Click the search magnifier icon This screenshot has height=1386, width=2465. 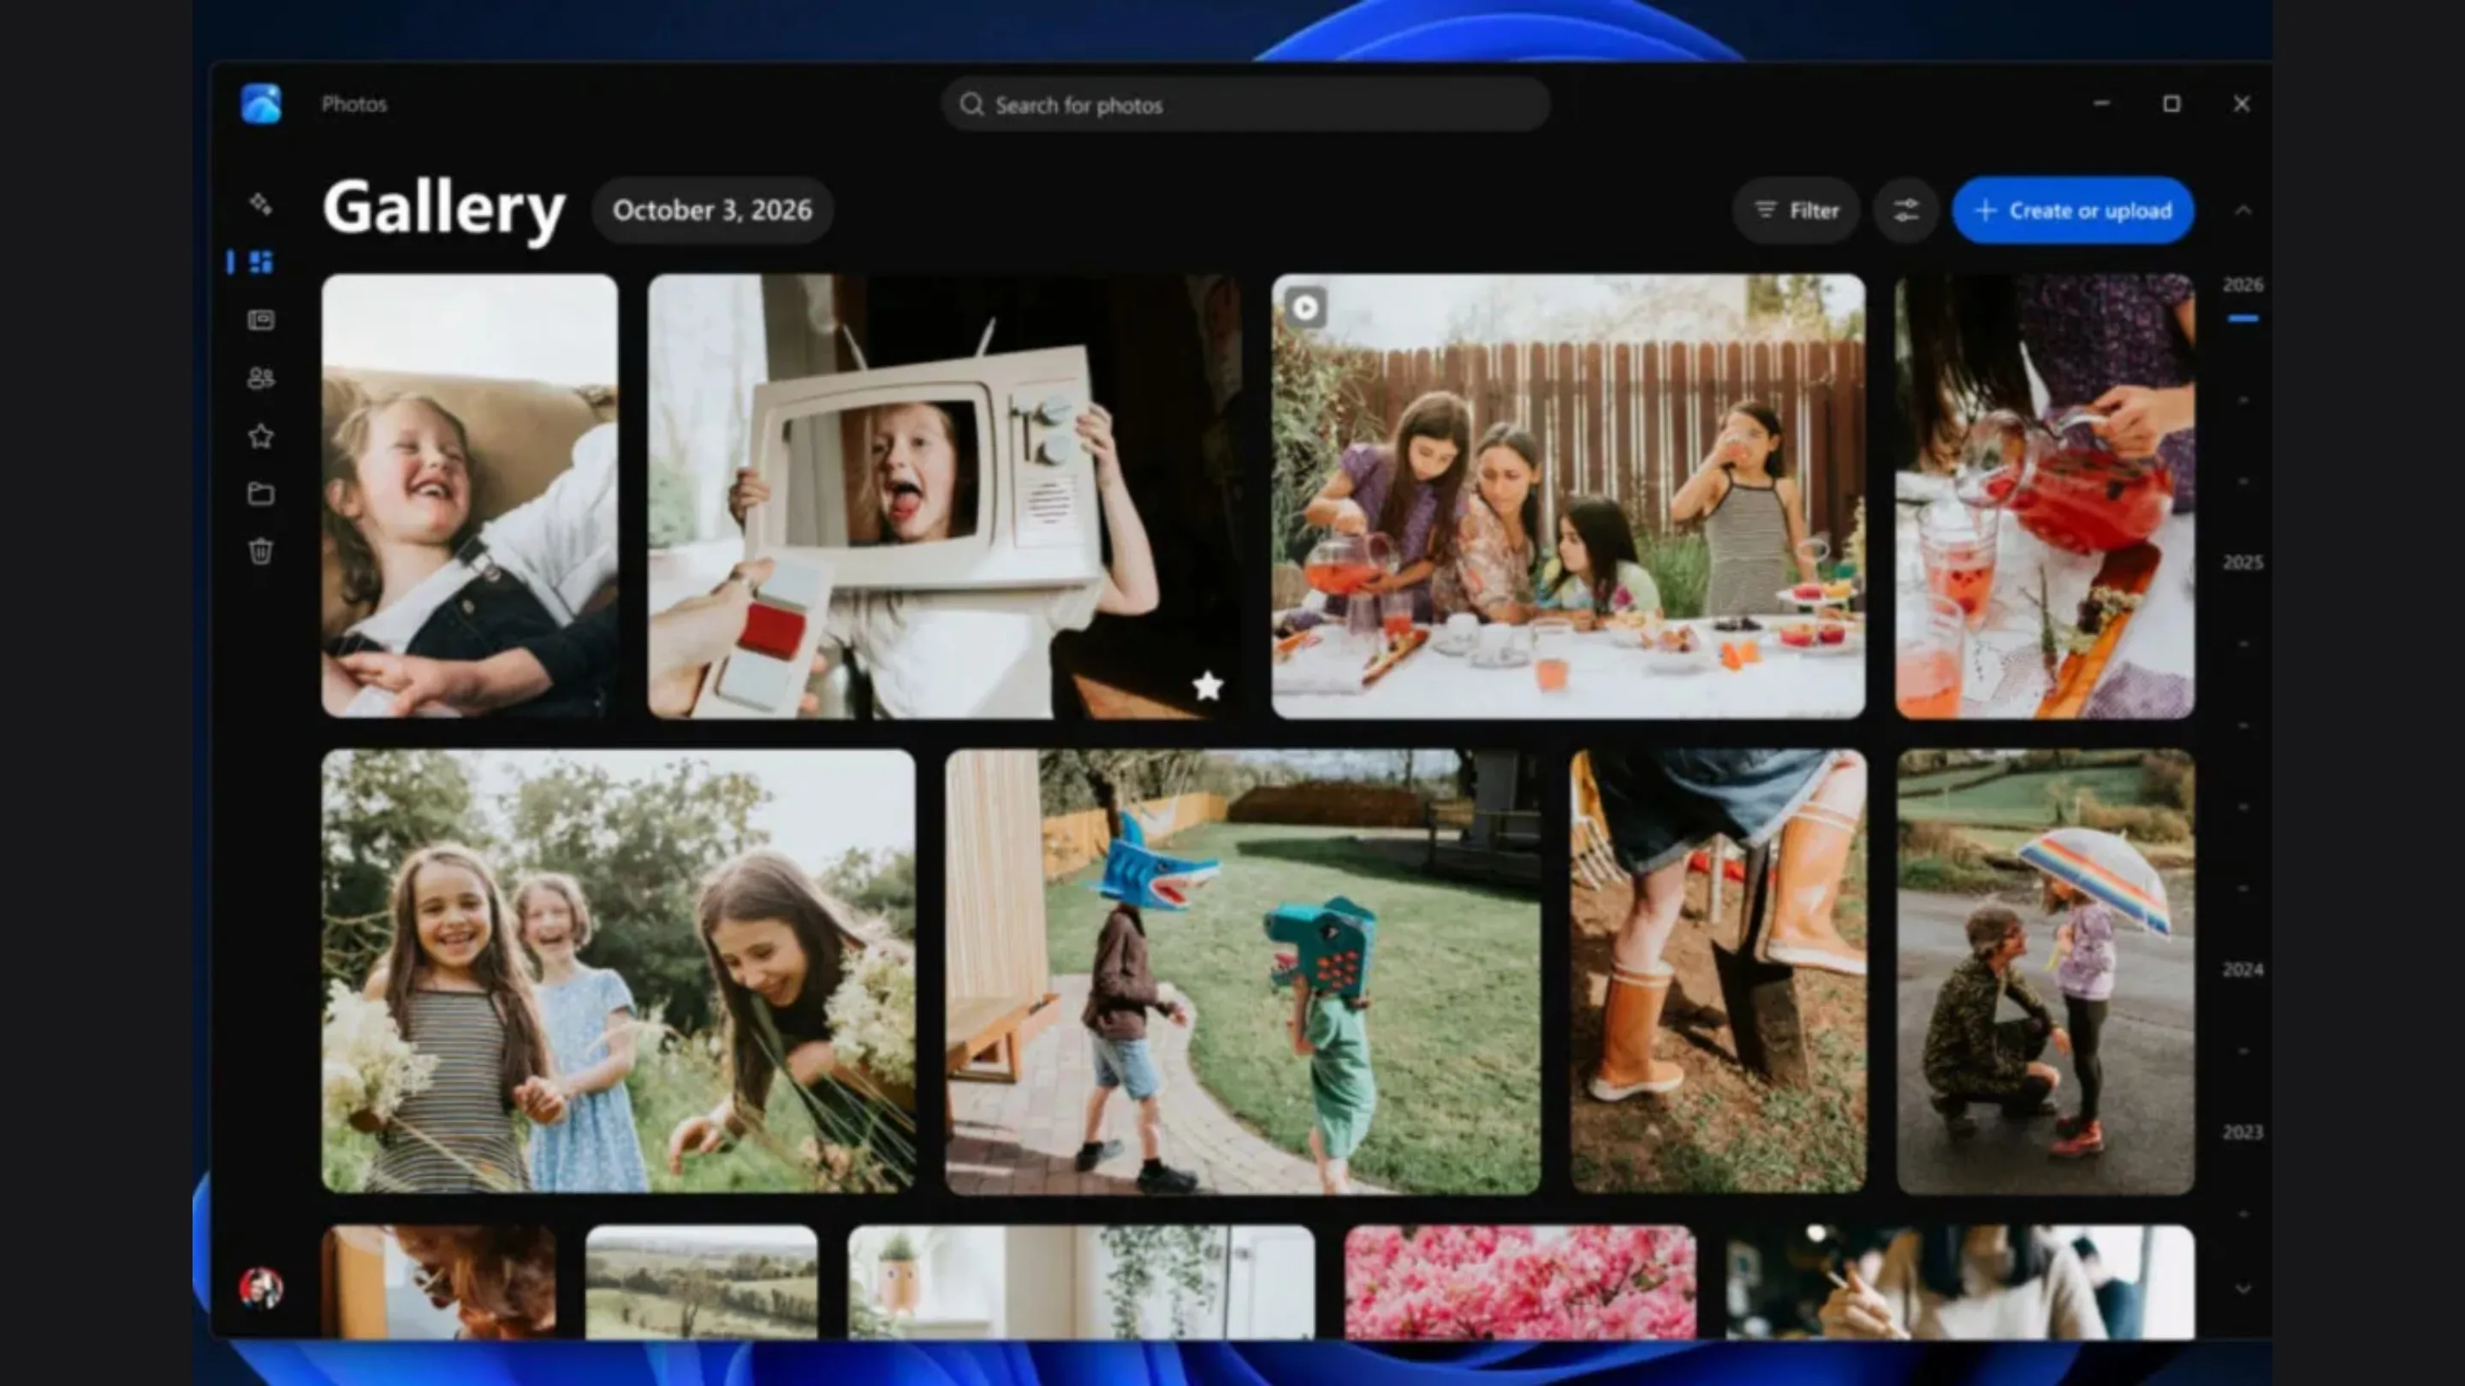[971, 104]
